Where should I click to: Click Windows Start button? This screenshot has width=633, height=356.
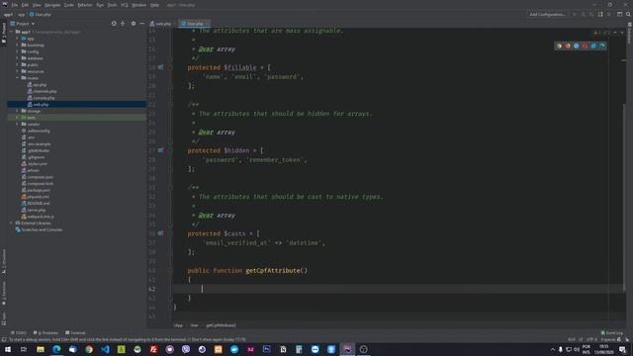[8, 349]
